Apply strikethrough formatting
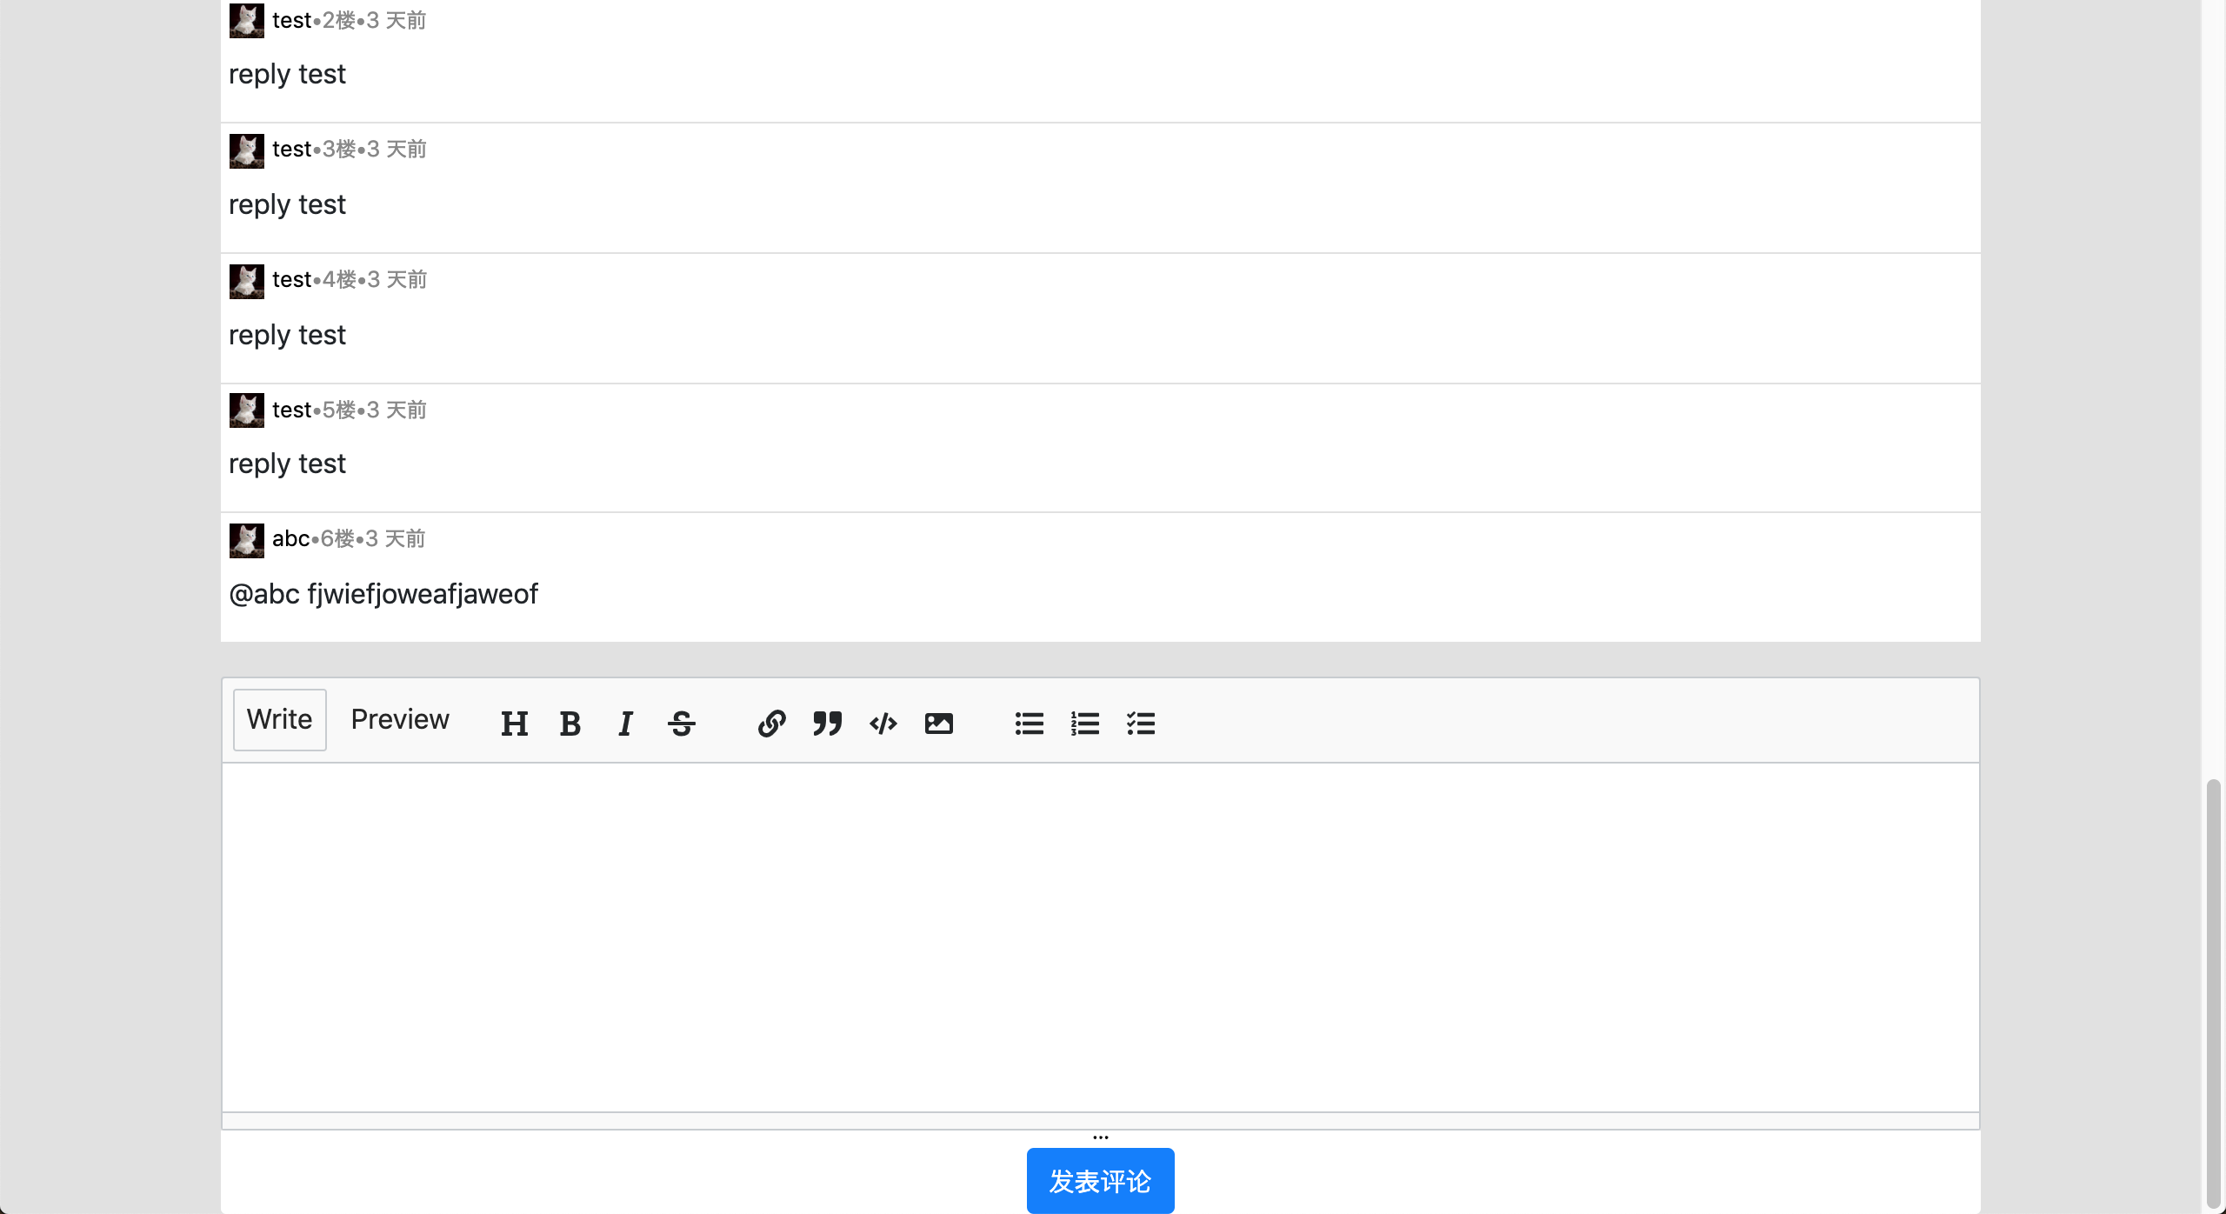This screenshot has width=2226, height=1214. [x=681, y=722]
